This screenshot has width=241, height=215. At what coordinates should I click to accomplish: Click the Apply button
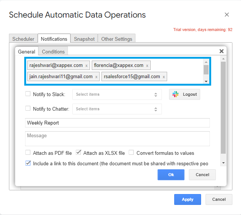point(187,199)
